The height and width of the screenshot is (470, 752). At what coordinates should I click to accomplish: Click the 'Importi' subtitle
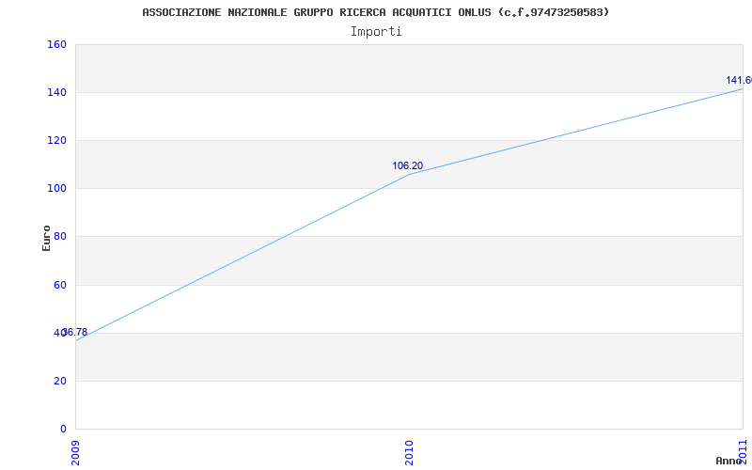(x=376, y=32)
